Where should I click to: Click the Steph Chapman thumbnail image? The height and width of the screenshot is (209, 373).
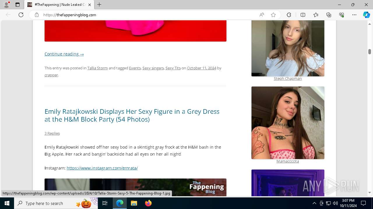pyautogui.click(x=288, y=48)
